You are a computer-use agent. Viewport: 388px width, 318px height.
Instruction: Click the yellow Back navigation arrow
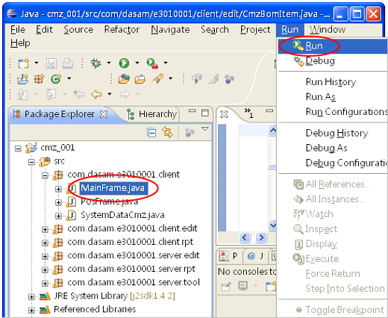[x=96, y=94]
